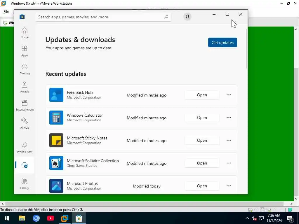This screenshot has height=224, width=299.
Task: Open the VMware File menu
Action: [6, 12]
